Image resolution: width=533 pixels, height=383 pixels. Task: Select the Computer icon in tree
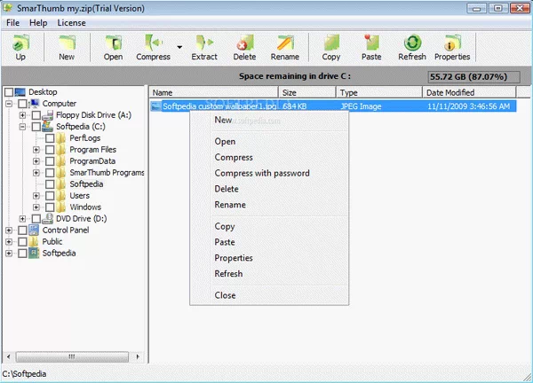35,103
